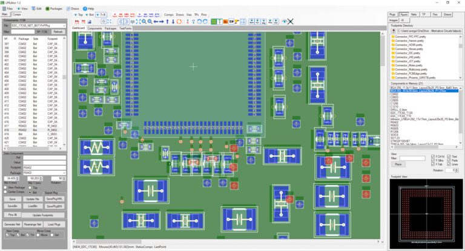Open the File dropdown at top left
This screenshot has width=465, height=251.
point(64,26)
